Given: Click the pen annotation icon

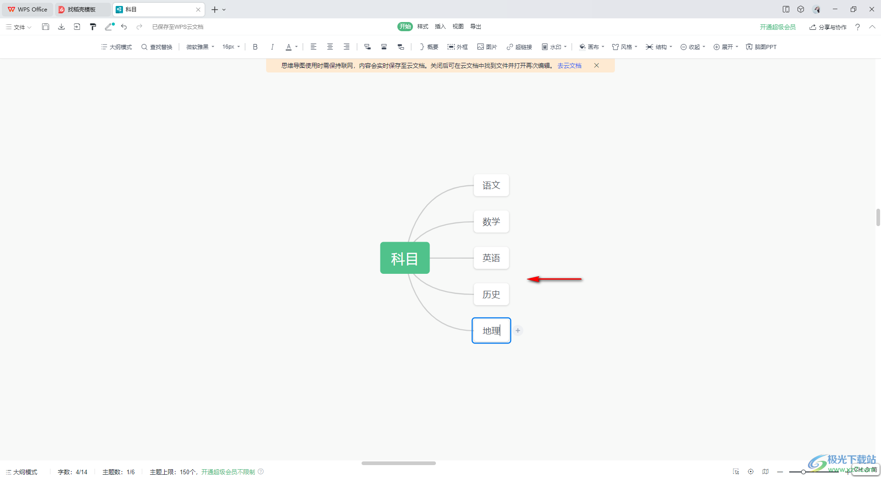Looking at the screenshot, I should pyautogui.click(x=109, y=27).
